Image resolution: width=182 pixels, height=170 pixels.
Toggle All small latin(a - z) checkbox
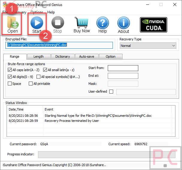[x=45, y=70]
